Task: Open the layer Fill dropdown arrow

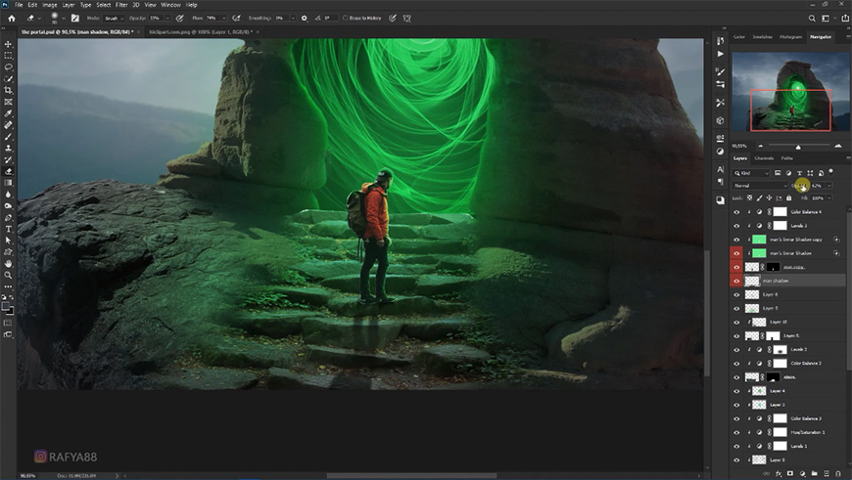Action: (829, 198)
